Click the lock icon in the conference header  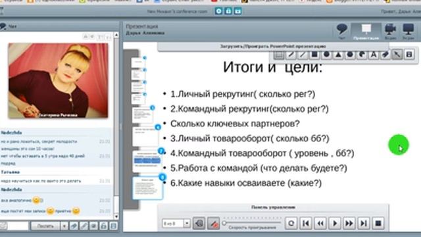pos(228,11)
